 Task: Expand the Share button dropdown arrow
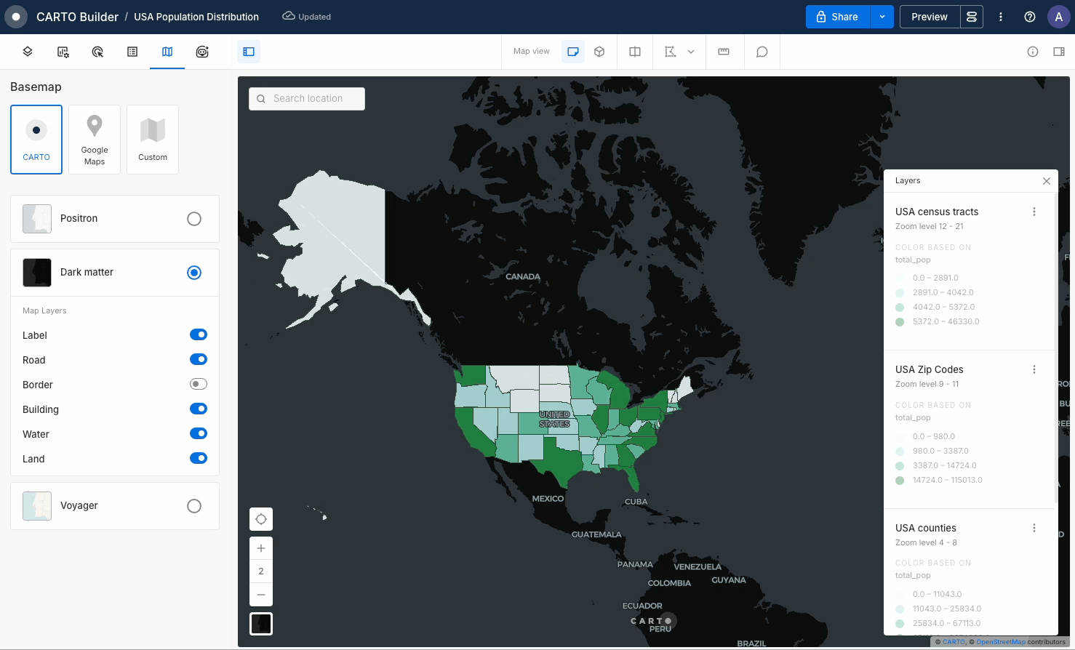tap(882, 17)
